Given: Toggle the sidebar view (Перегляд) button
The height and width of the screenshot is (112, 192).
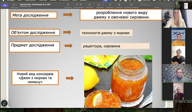Looking at the screenshot, I should tap(14, 5).
